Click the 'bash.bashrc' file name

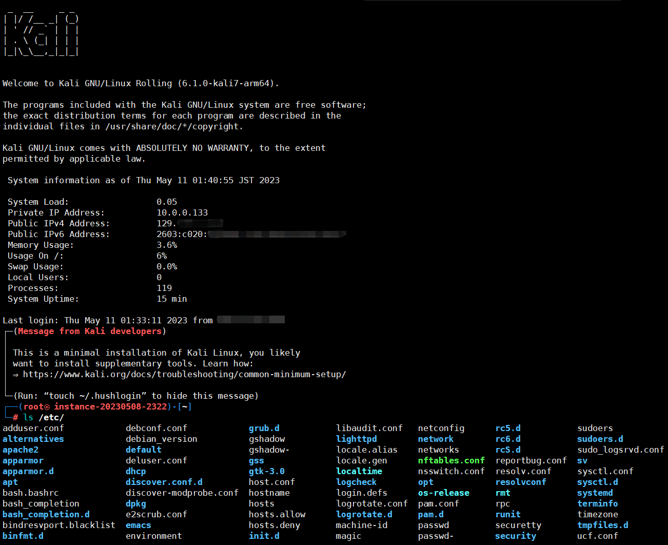(31, 493)
